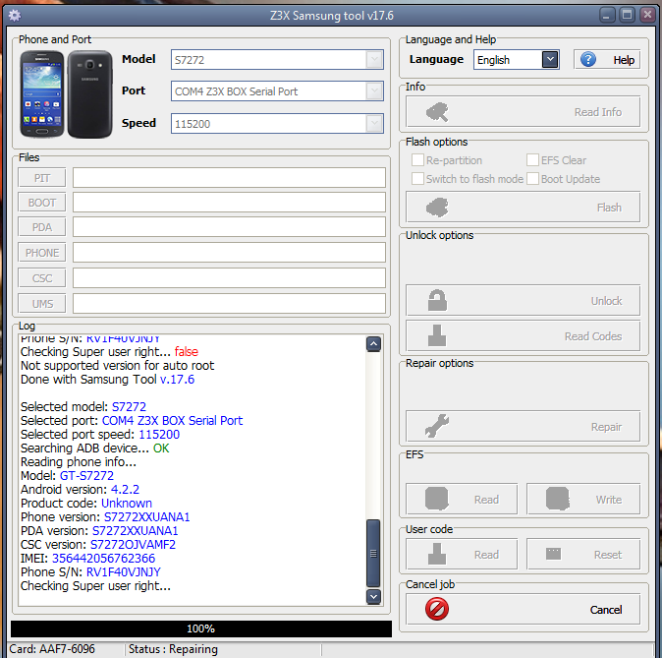Click the PIT file button
The height and width of the screenshot is (658, 662).
tap(42, 178)
